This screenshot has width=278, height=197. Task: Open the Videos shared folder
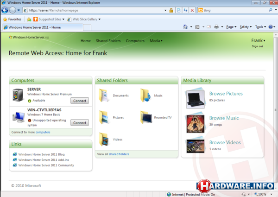(x=104, y=139)
